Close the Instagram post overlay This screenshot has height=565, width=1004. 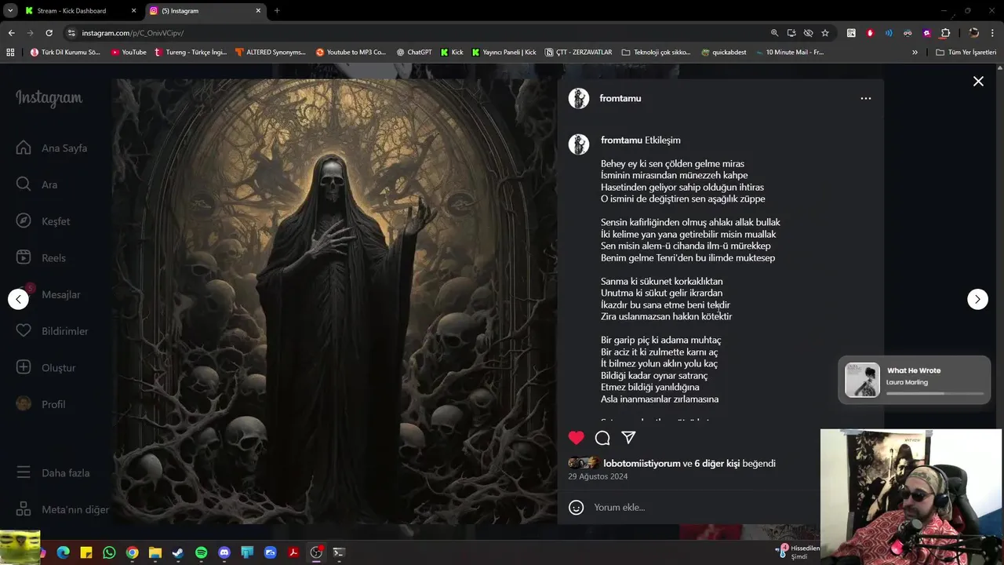(978, 82)
